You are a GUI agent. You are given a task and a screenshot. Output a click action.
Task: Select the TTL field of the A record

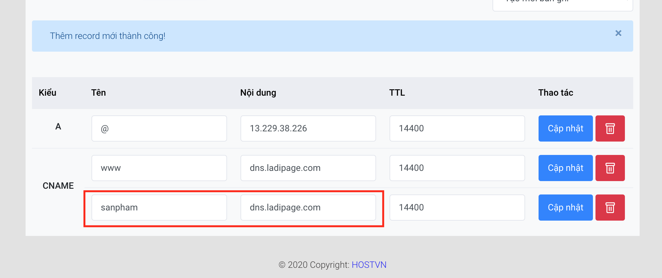[457, 128]
